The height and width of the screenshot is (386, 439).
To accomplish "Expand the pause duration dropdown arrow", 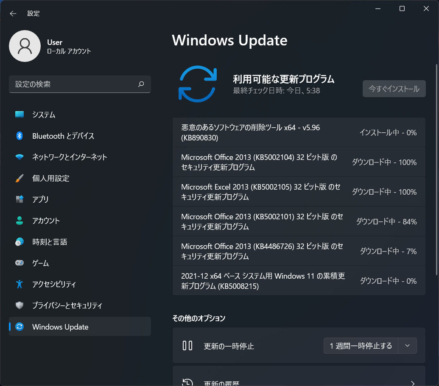I will click(407, 346).
